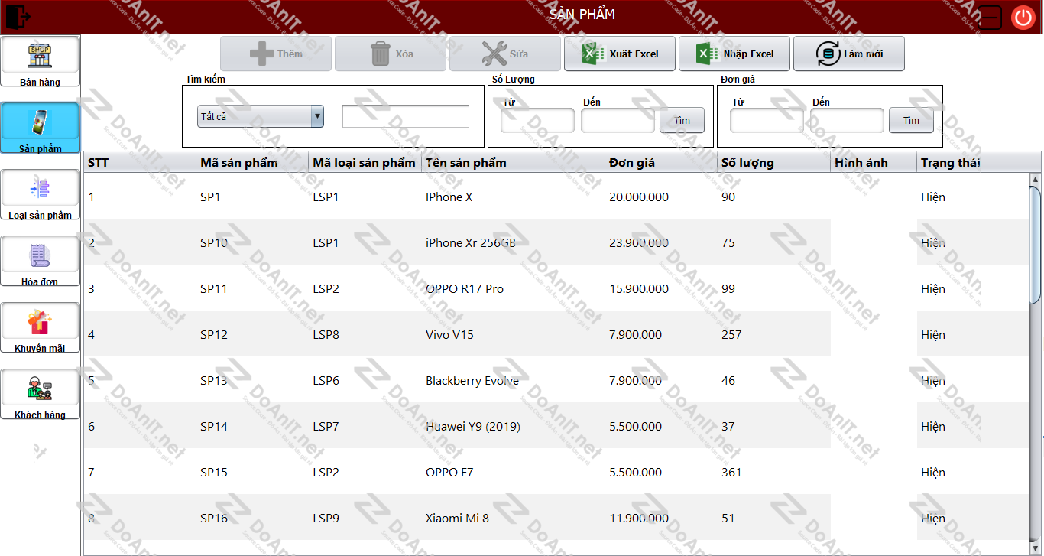Select the IPhone X row

coord(556,197)
